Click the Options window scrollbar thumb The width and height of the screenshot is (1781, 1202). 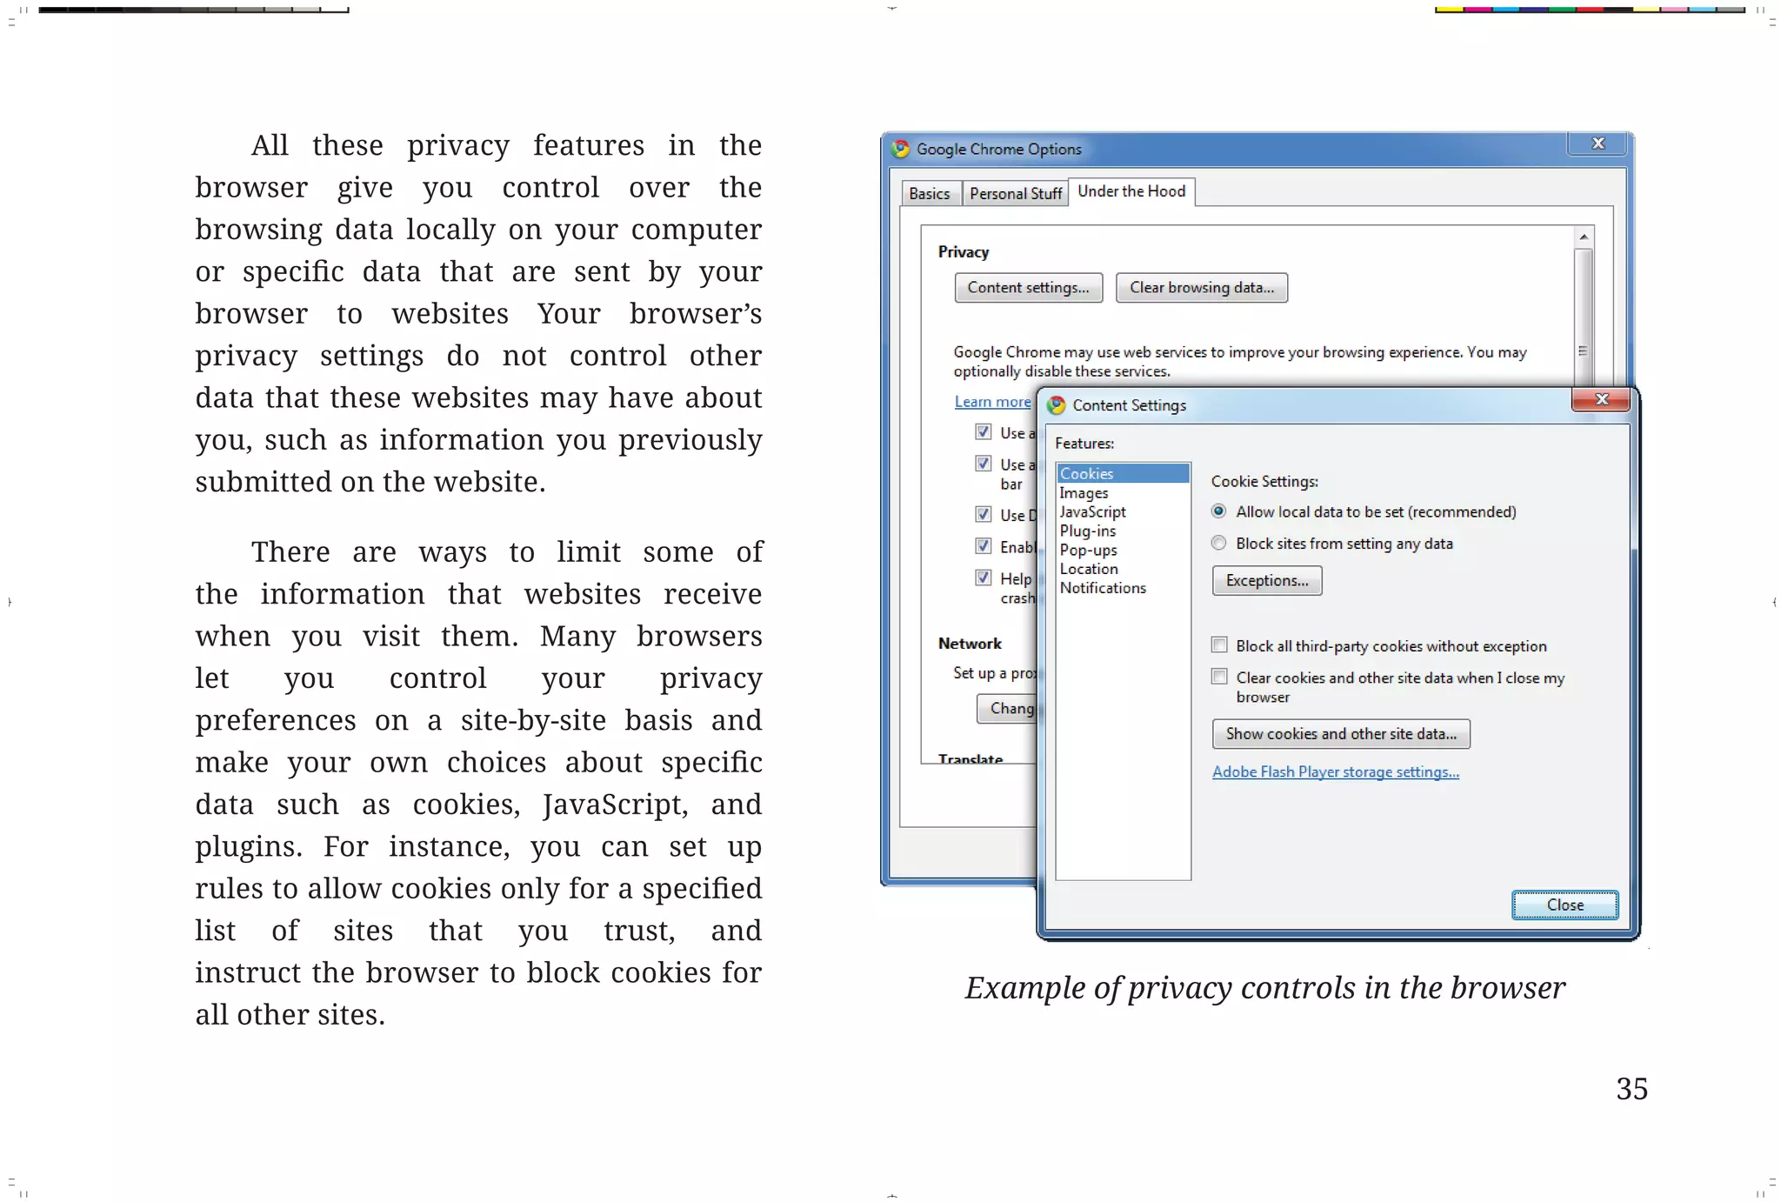(x=1584, y=317)
